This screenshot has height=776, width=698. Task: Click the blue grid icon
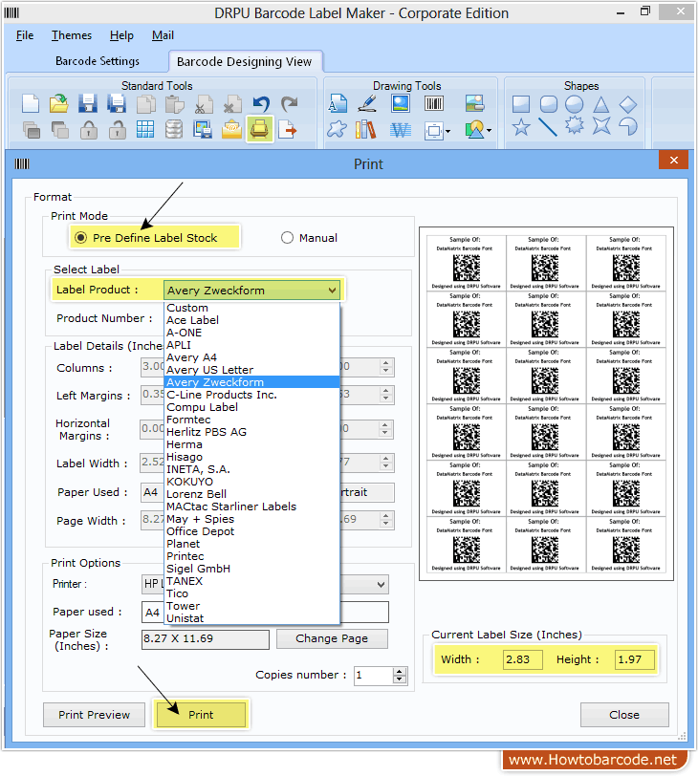click(145, 130)
